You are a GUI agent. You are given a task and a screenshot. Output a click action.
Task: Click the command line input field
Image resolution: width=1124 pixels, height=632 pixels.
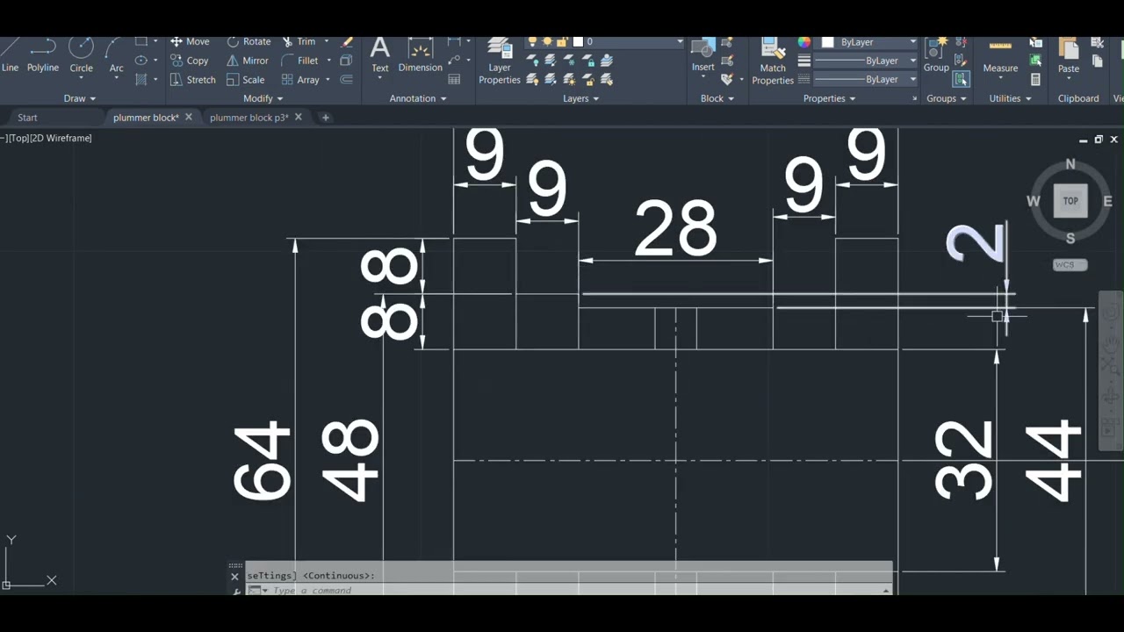(x=571, y=591)
